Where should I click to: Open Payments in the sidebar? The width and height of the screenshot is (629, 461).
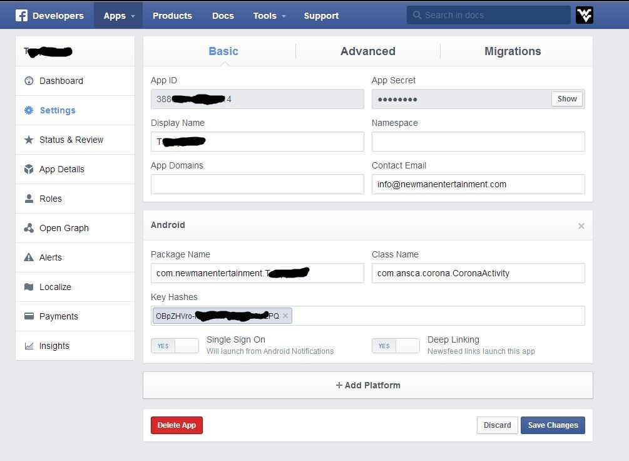[75, 316]
